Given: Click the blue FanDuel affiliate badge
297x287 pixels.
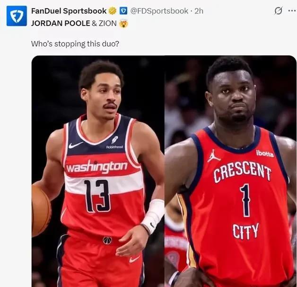Looking at the screenshot, I should click(x=124, y=11).
